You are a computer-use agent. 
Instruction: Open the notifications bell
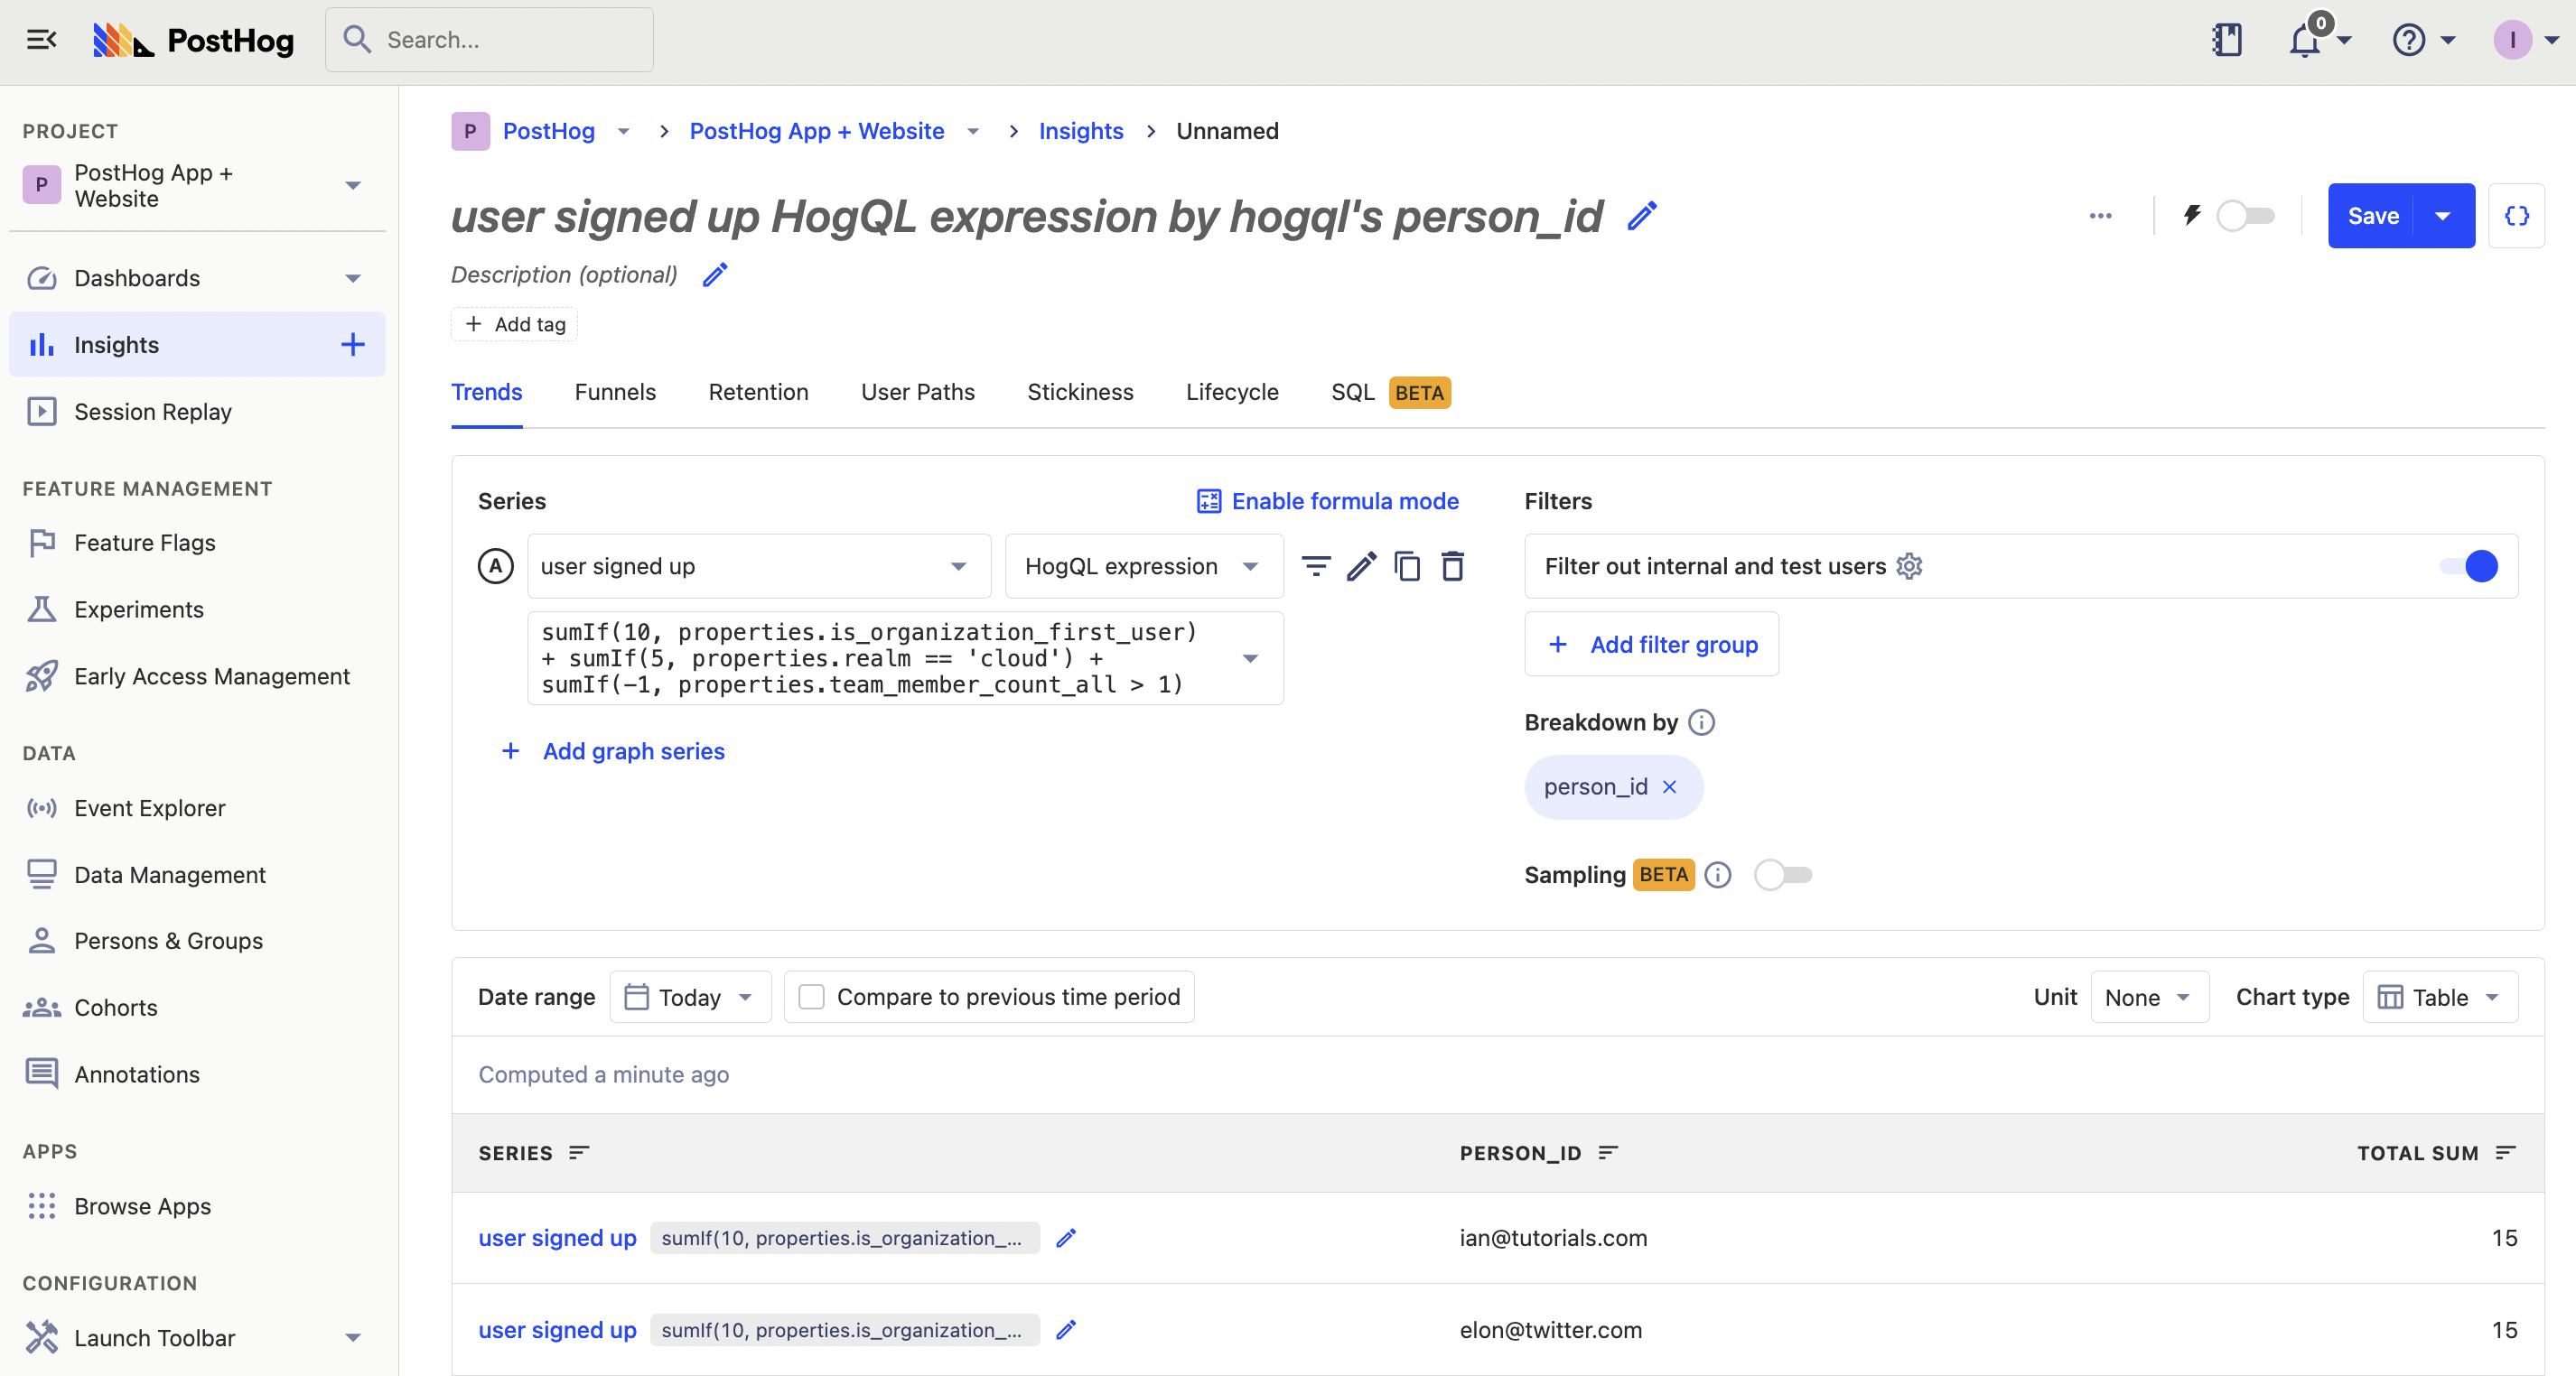[x=2306, y=40]
